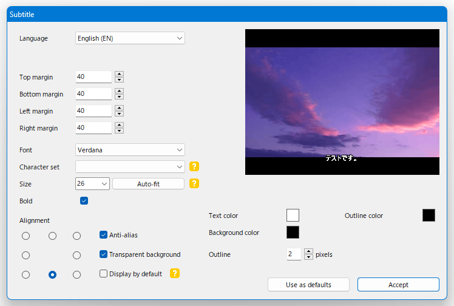This screenshot has height=306, width=454.
Task: Click the Subtitle dialog title bar
Action: [x=227, y=14]
